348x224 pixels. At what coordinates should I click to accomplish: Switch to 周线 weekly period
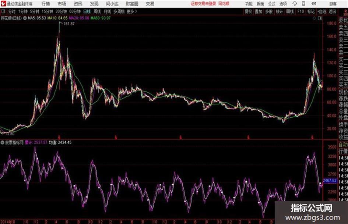[97, 11]
